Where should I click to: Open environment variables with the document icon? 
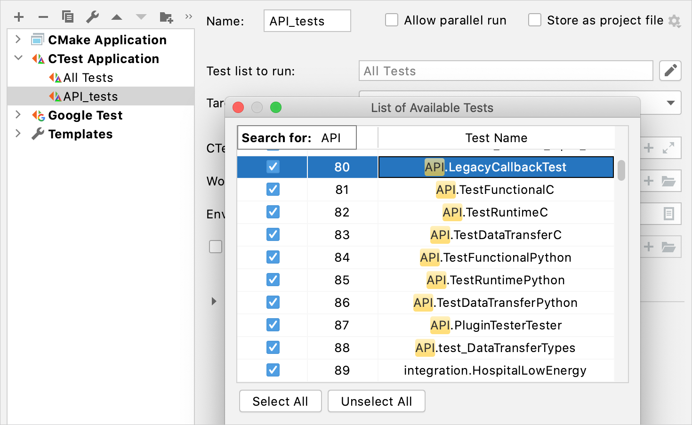(x=670, y=213)
